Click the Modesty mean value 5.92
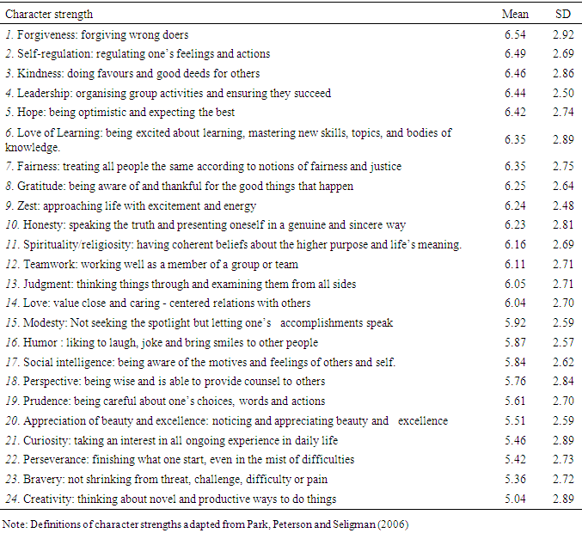582x533 pixels. tap(515, 323)
